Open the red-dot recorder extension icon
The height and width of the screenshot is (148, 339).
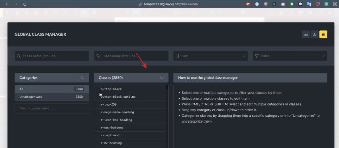click(248, 4)
